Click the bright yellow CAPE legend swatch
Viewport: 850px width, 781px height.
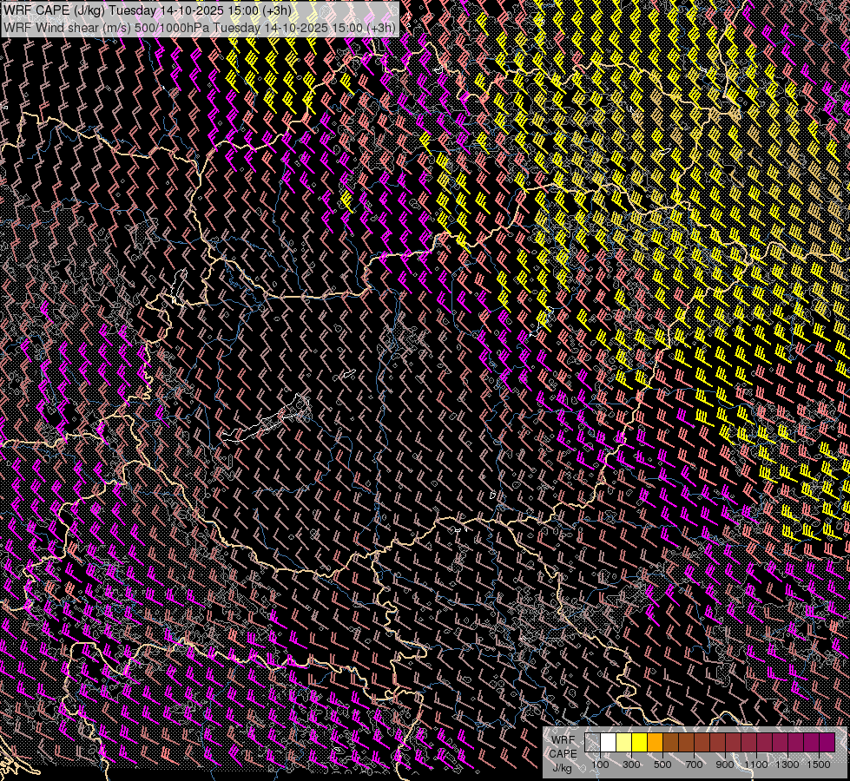click(640, 743)
